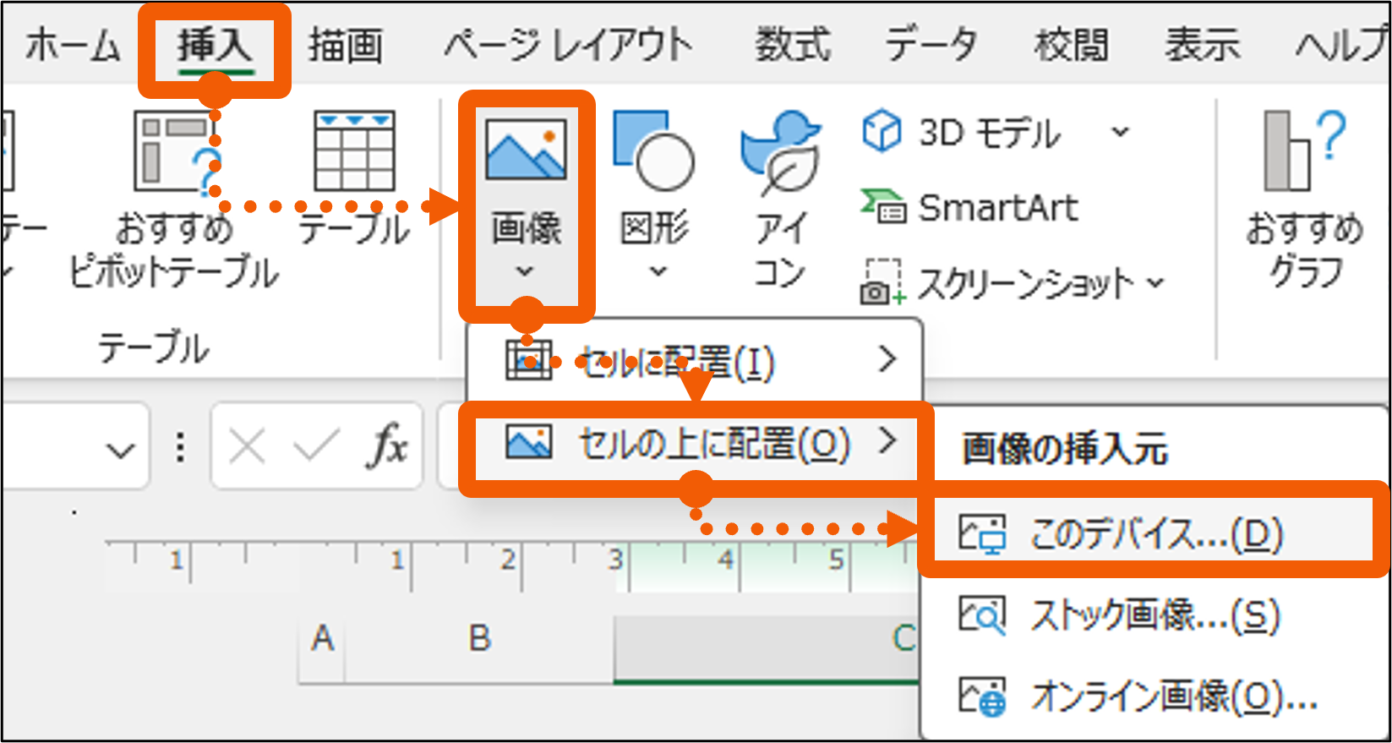Viewport: 1392px width, 743px height.
Task: Click おすすめピボットテーブル icon
Action: pos(176,152)
